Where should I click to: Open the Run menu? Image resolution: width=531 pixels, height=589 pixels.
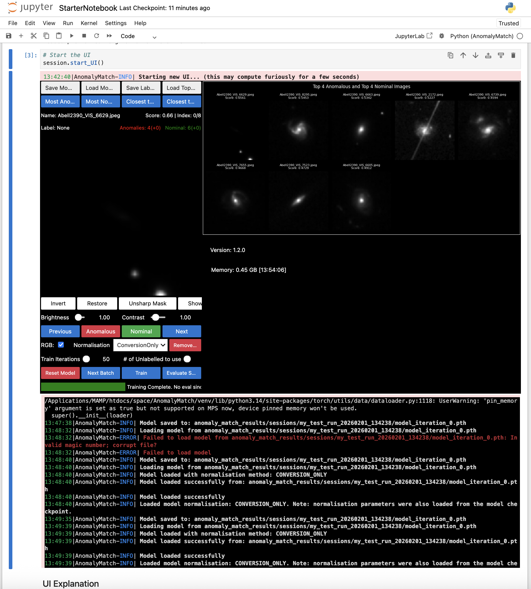pos(68,23)
